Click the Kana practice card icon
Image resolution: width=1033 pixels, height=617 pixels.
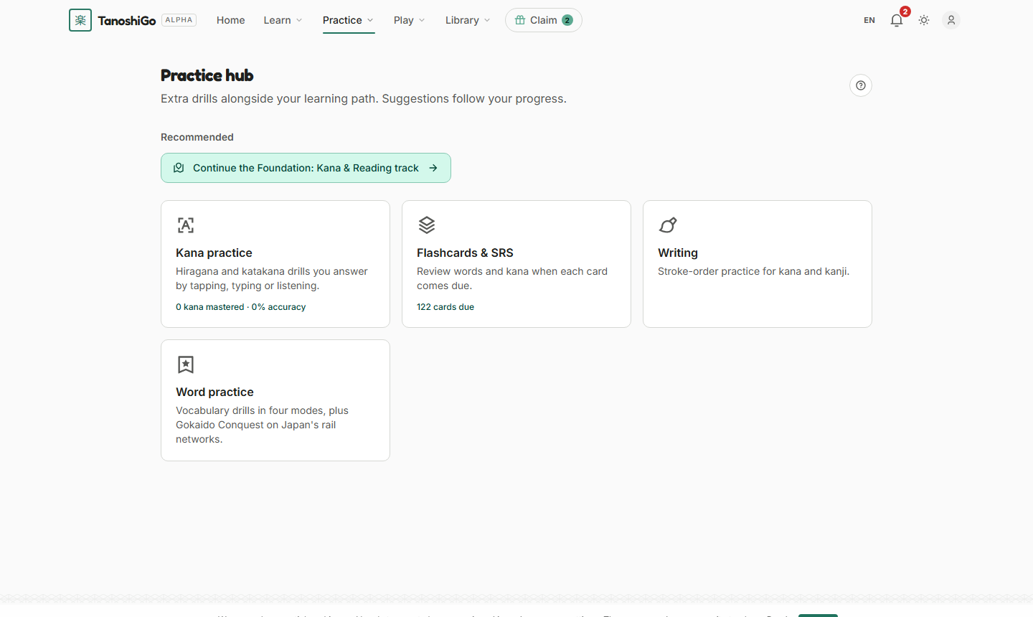pyautogui.click(x=186, y=225)
